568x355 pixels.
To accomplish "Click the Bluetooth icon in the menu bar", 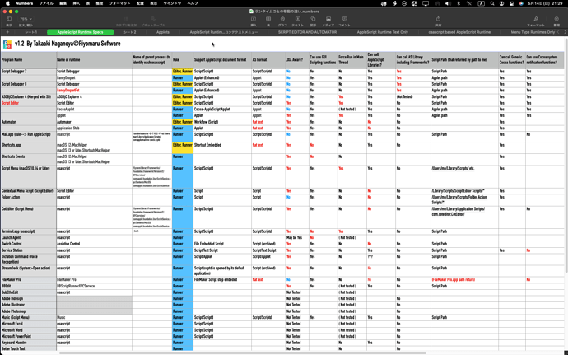I will pos(459,3).
